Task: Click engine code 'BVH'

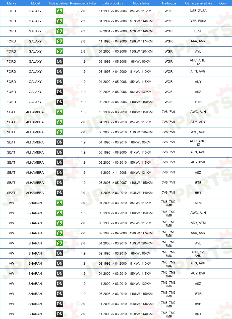Action: coord(198,304)
